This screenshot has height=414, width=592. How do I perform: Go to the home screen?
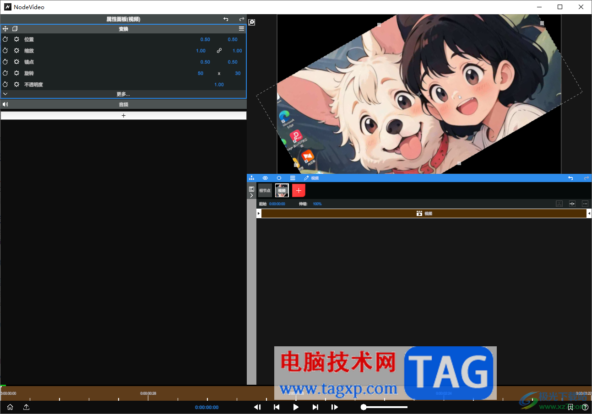click(10, 407)
